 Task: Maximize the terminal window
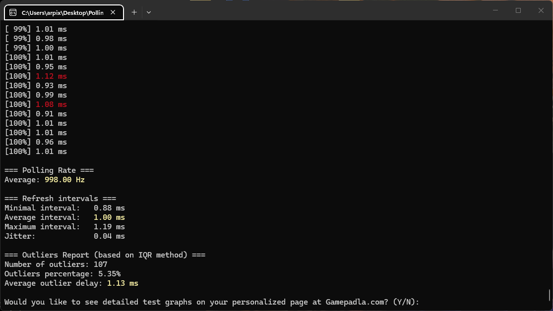tap(518, 10)
